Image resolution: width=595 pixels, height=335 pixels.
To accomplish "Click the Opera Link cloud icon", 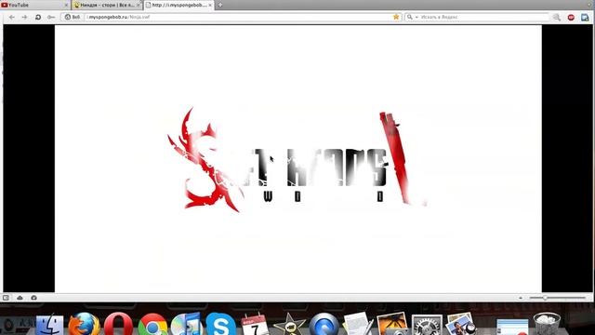I will tap(20, 298).
